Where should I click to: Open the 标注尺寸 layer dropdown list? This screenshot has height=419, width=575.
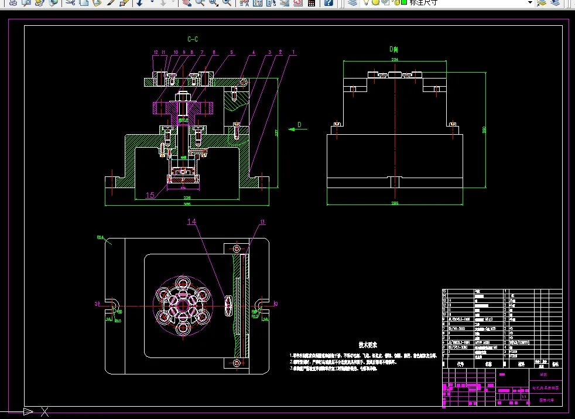coord(530,2)
